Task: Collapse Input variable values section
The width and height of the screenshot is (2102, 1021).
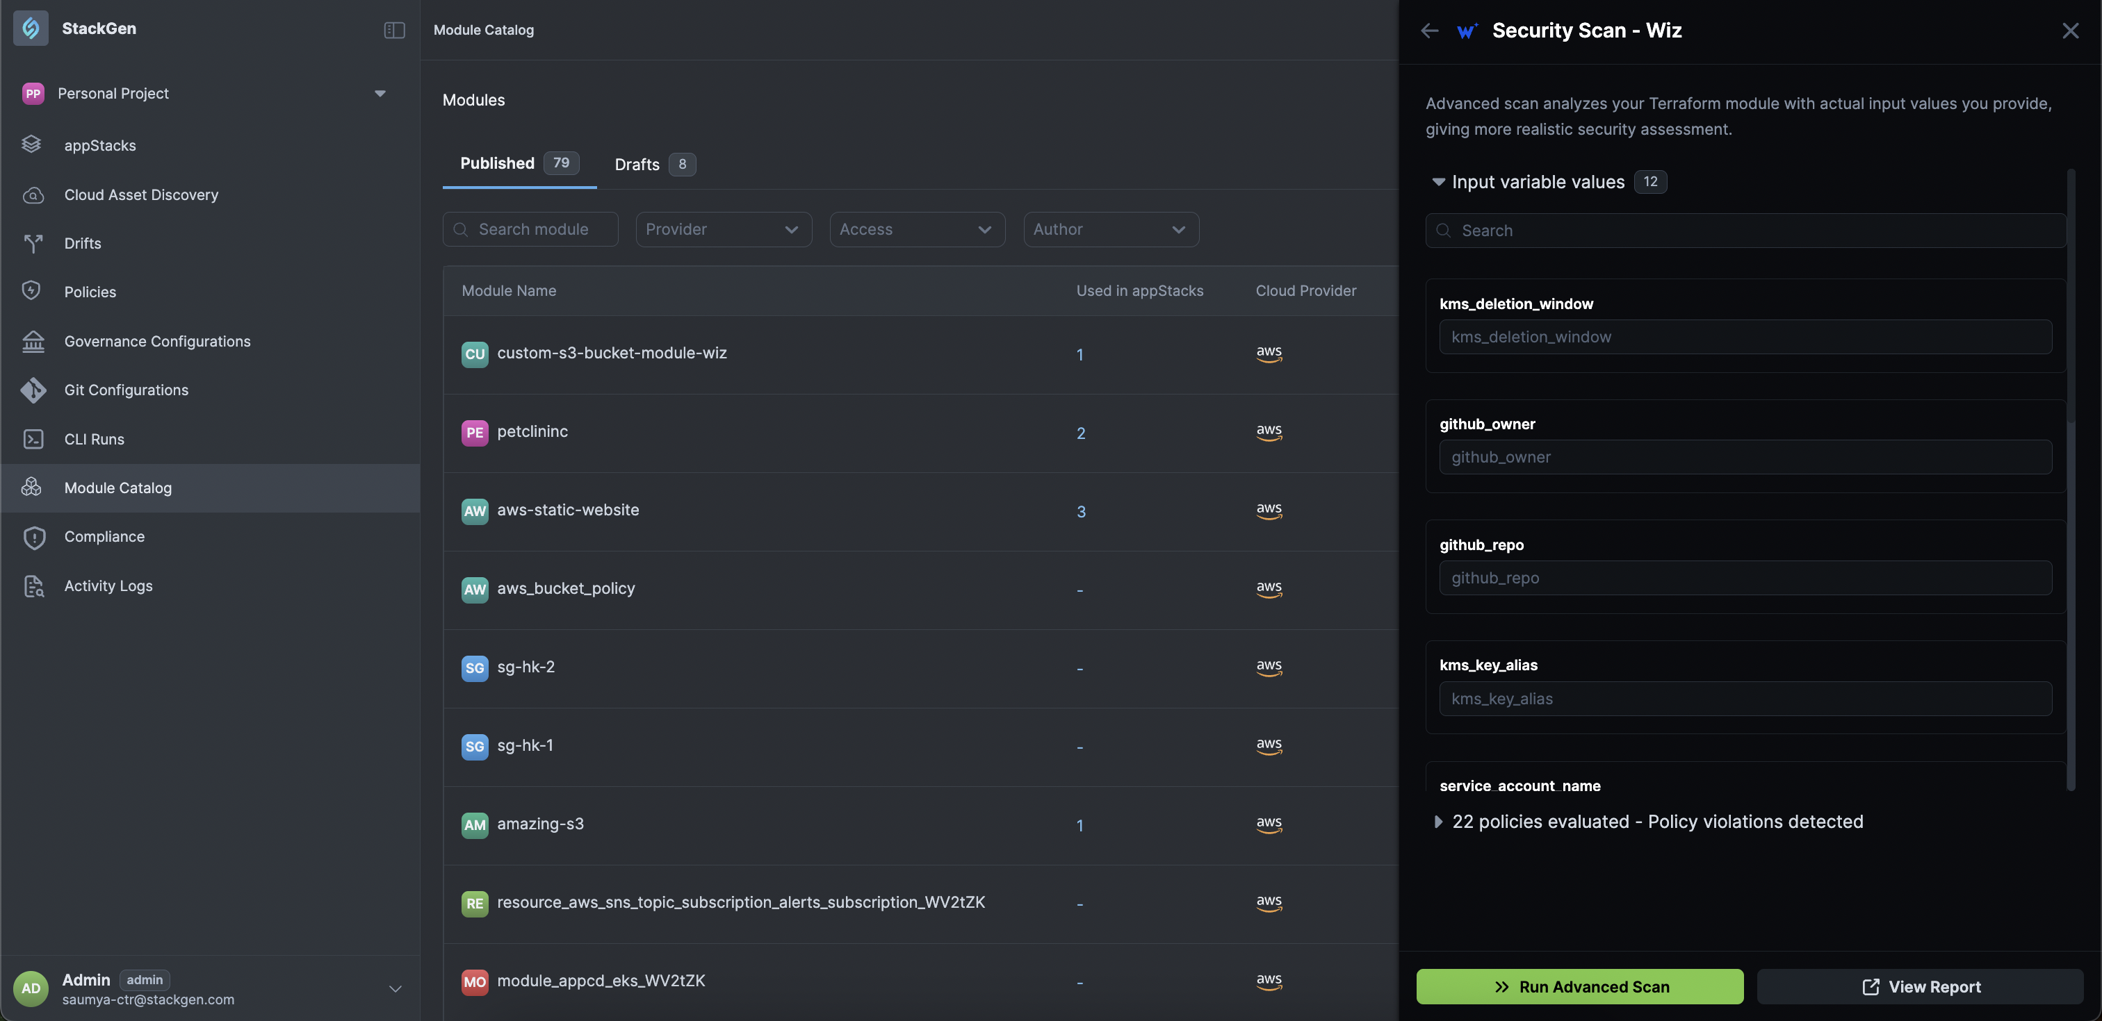Action: [x=1437, y=182]
